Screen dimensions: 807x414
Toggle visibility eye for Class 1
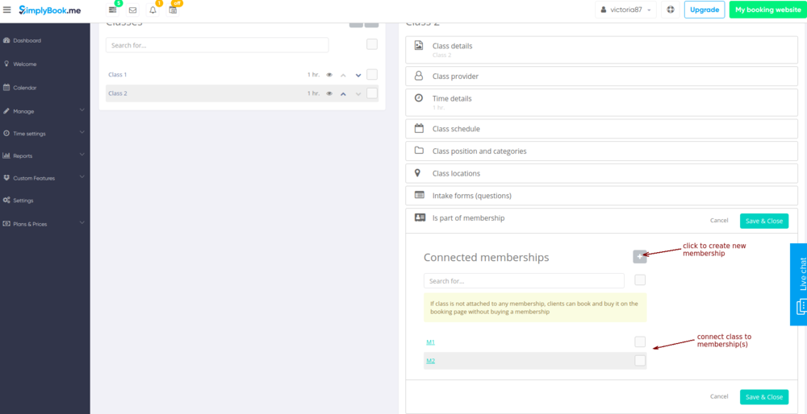329,75
